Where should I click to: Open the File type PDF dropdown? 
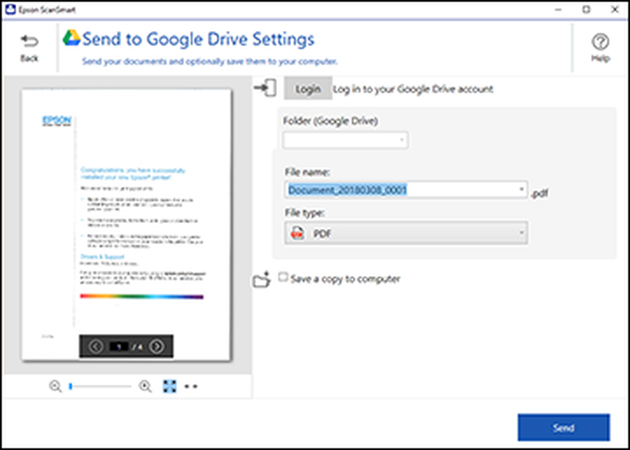click(406, 233)
